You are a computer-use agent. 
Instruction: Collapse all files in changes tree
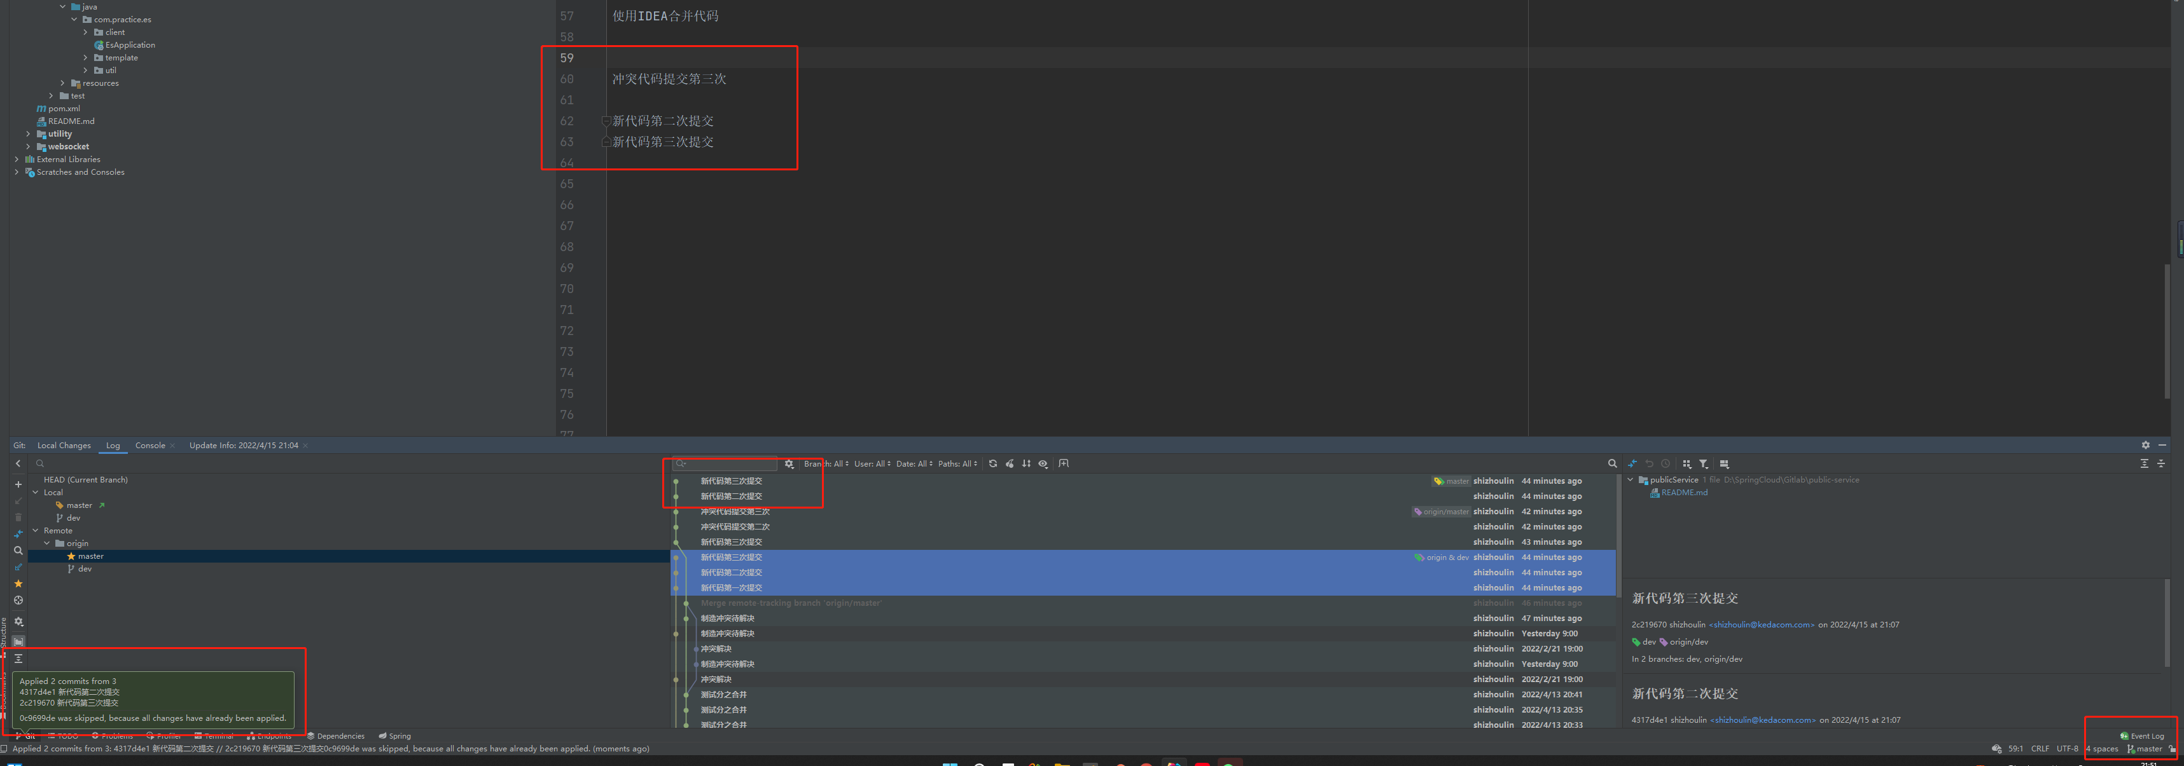coord(2161,463)
